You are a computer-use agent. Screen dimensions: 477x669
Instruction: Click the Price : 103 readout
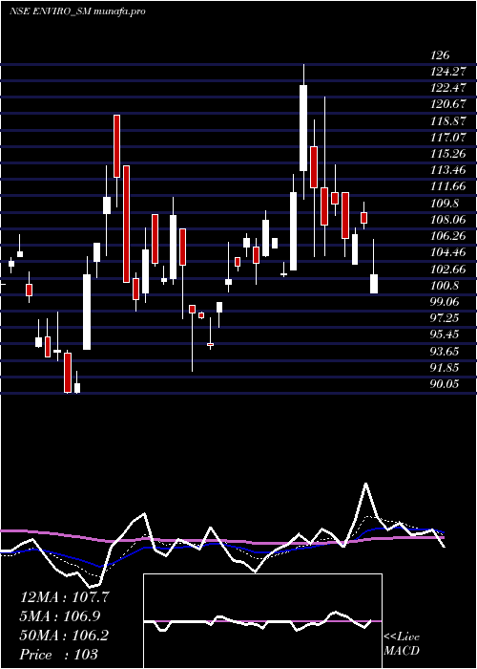[59, 655]
